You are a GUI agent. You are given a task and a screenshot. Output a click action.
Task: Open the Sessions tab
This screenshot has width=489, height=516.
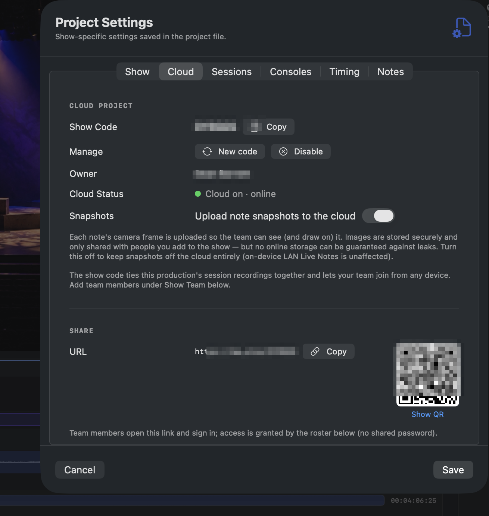pyautogui.click(x=231, y=72)
